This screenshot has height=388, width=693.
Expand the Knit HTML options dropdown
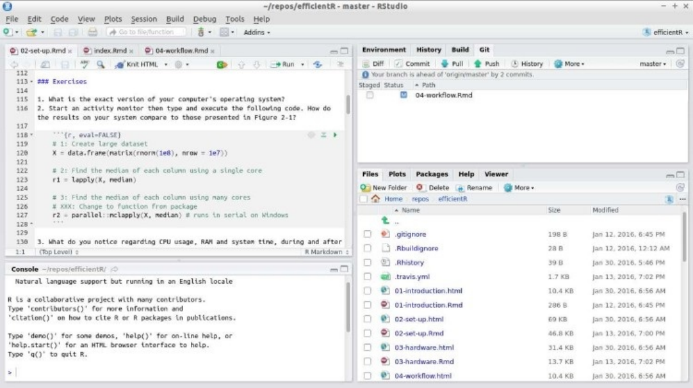167,65
